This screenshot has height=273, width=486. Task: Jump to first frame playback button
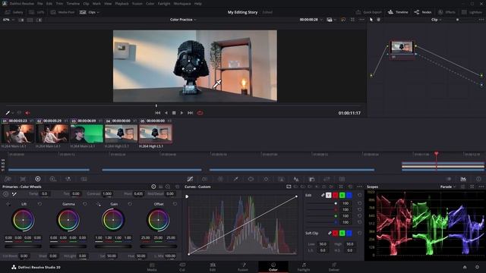pyautogui.click(x=157, y=113)
